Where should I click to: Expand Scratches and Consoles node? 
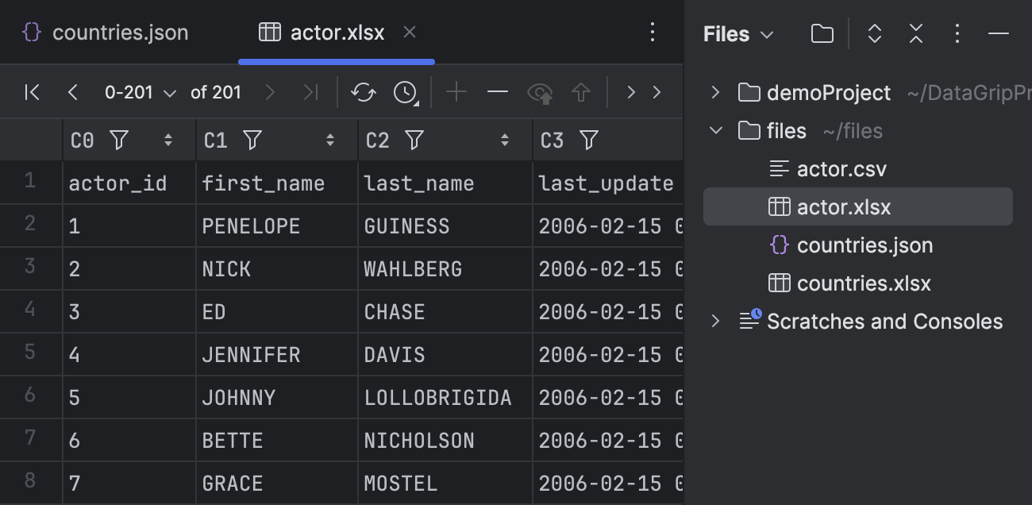point(715,322)
